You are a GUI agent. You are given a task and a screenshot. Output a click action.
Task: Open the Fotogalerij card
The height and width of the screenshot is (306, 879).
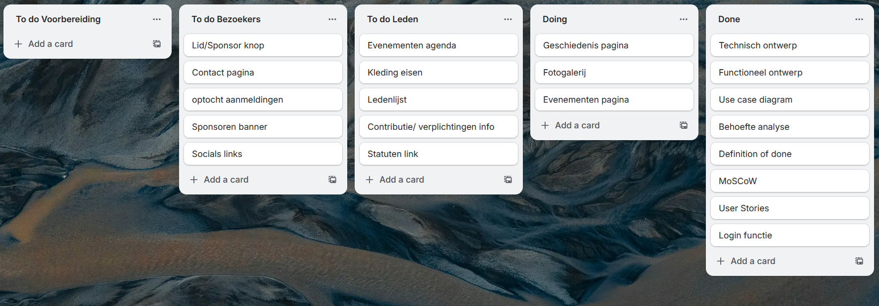(614, 73)
